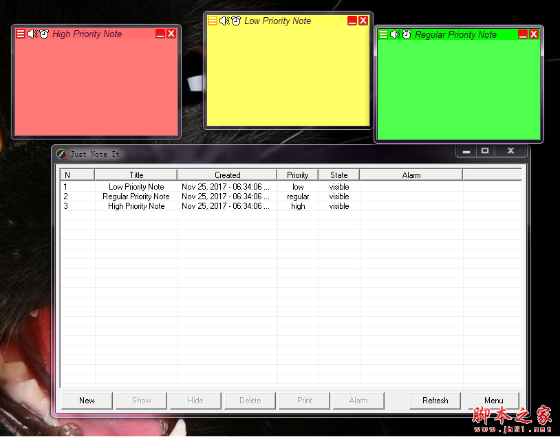The image size is (560, 437).
Task: Open the menu icon on Regular Priority Note
Action: pyautogui.click(x=383, y=34)
